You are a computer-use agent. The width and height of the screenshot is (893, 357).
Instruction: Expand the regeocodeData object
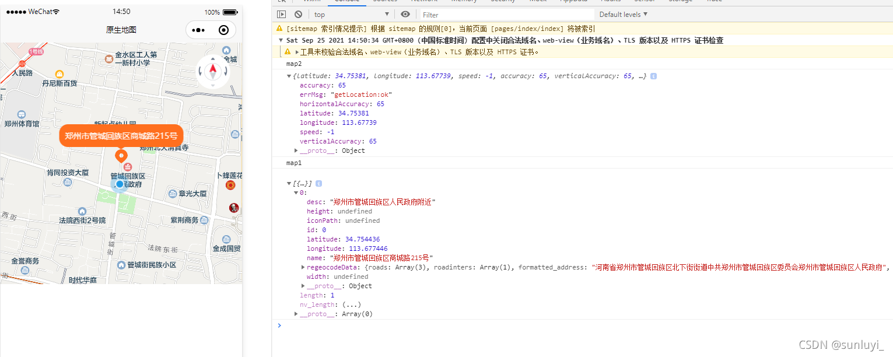[x=303, y=267]
